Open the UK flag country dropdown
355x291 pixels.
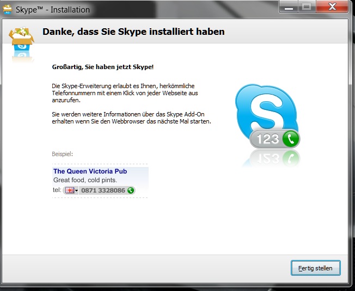[71, 190]
